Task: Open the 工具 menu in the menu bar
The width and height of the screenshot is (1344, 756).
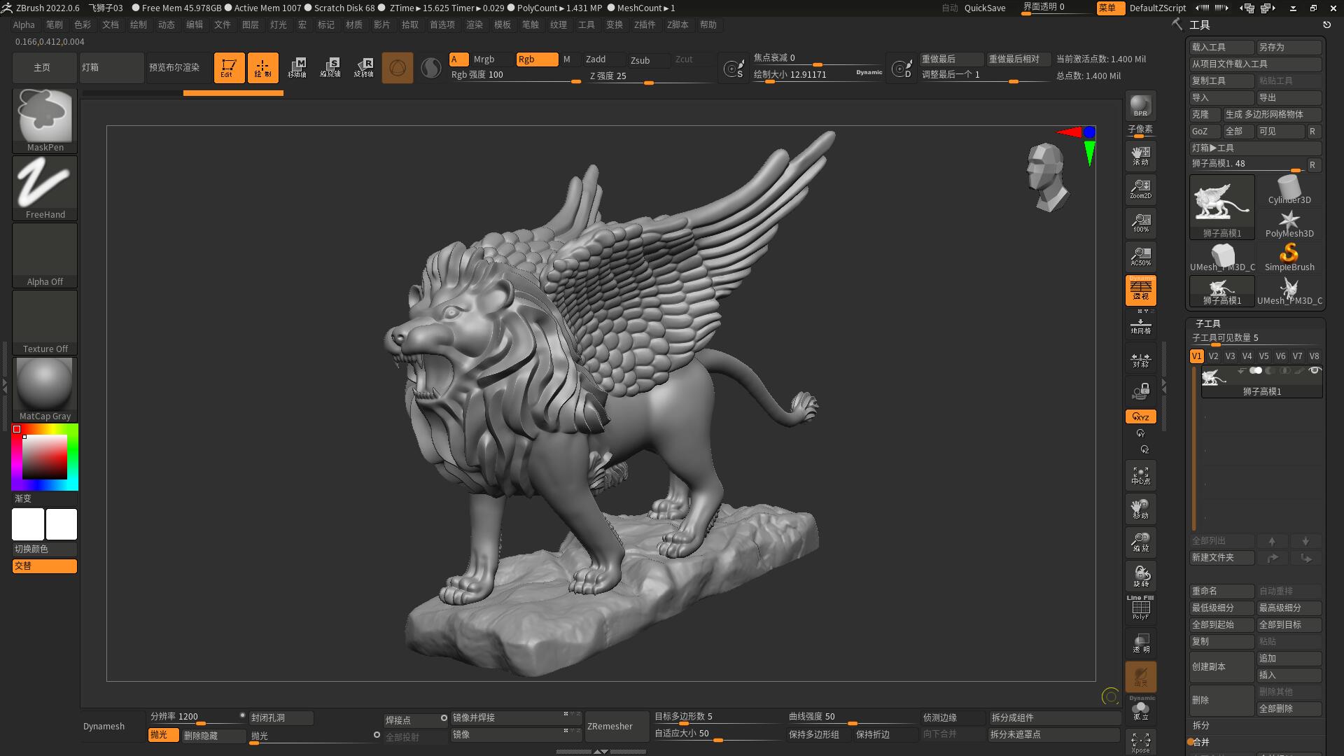Action: (586, 24)
